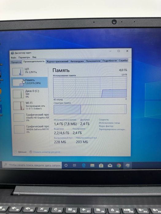Click the '228 МБ' paged pool value
The width and height of the screenshot is (161, 214).
point(60,142)
